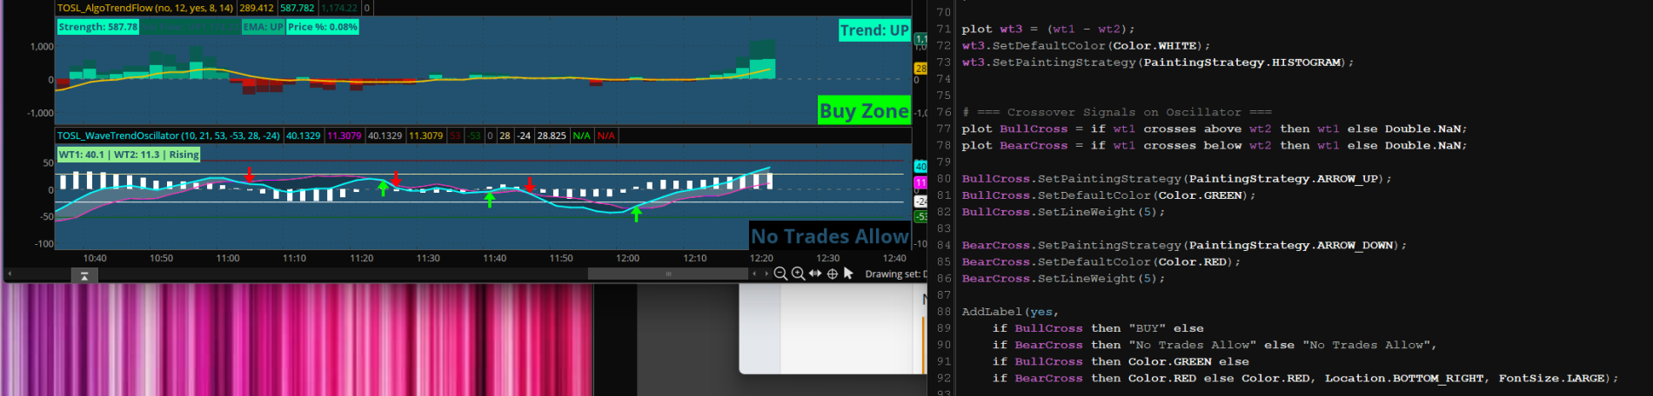Click the Trend: UP label
Viewport: 1653px width, 396px height.
[x=873, y=30]
